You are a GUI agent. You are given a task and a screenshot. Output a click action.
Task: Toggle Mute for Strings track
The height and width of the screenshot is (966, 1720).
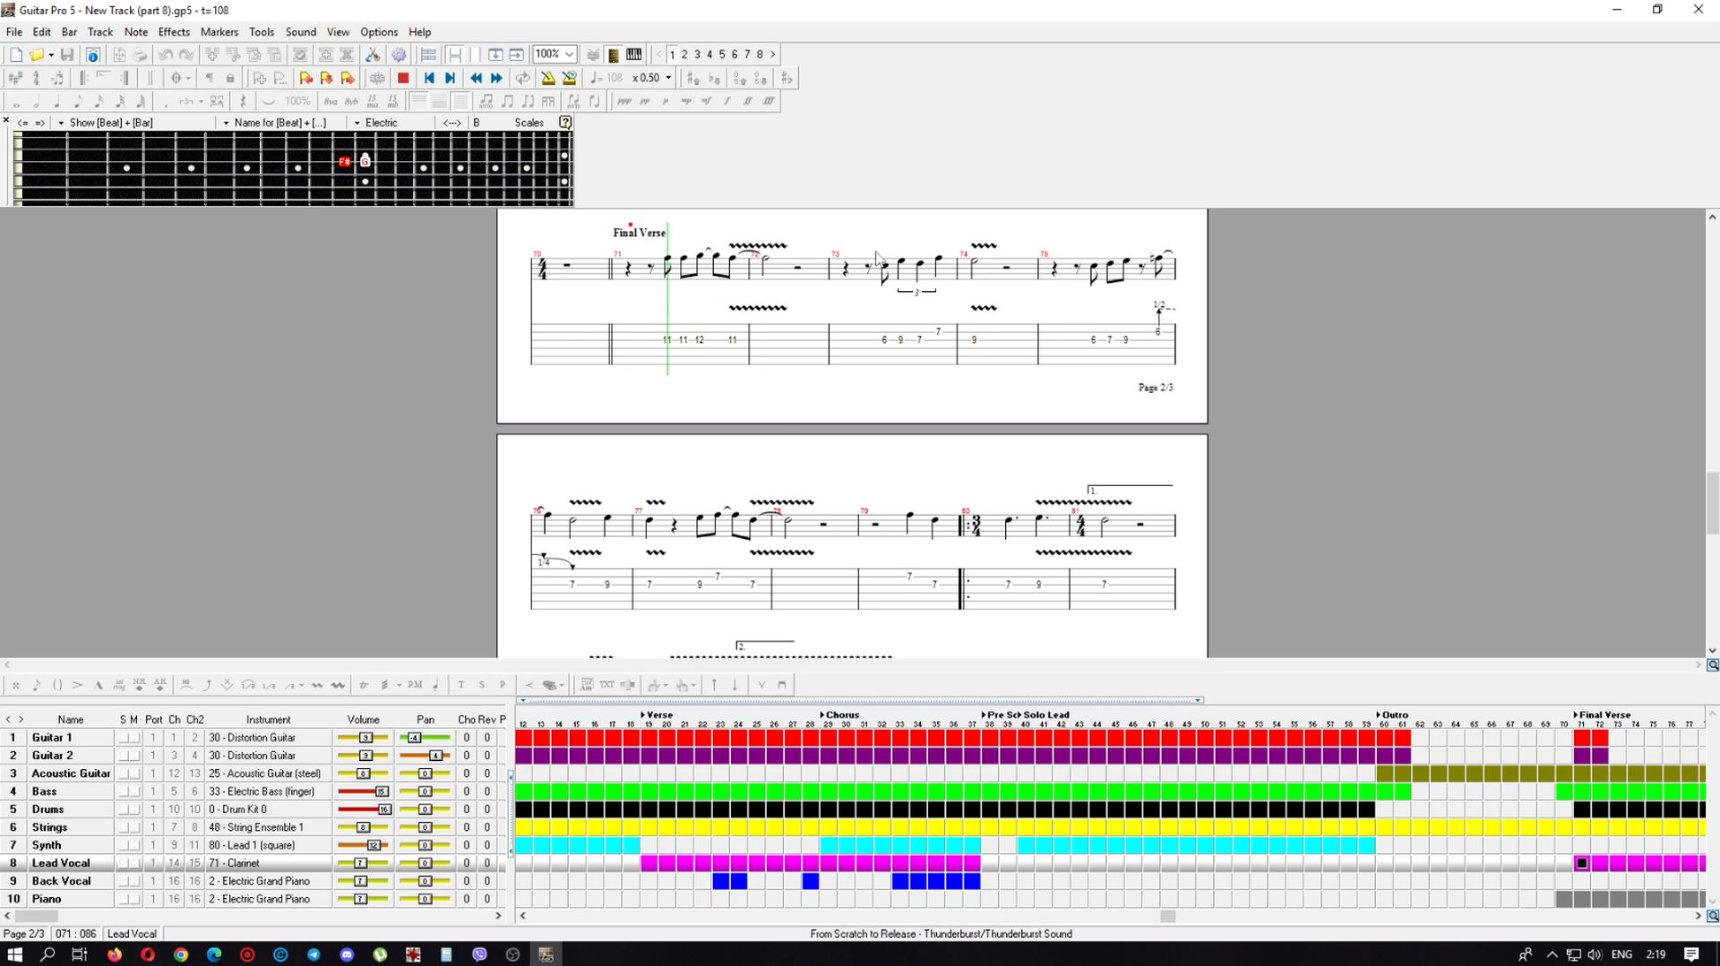(x=135, y=827)
